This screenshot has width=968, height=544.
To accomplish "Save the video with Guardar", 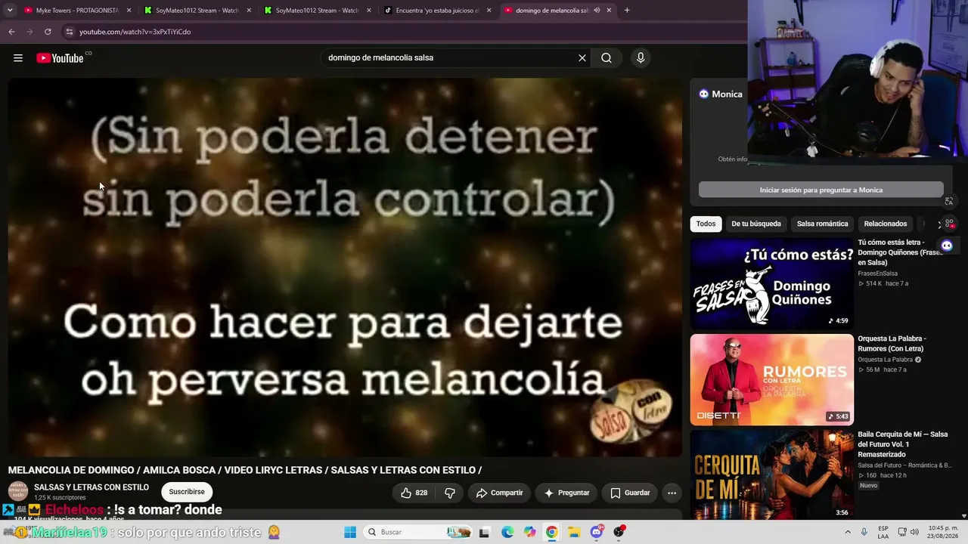I will [630, 493].
